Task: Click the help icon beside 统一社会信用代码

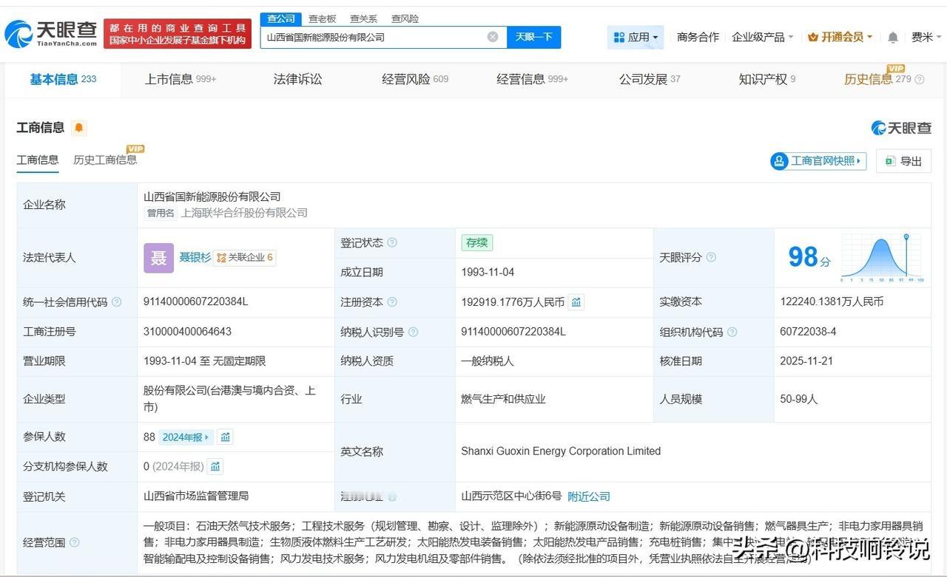Action: pyautogui.click(x=117, y=302)
